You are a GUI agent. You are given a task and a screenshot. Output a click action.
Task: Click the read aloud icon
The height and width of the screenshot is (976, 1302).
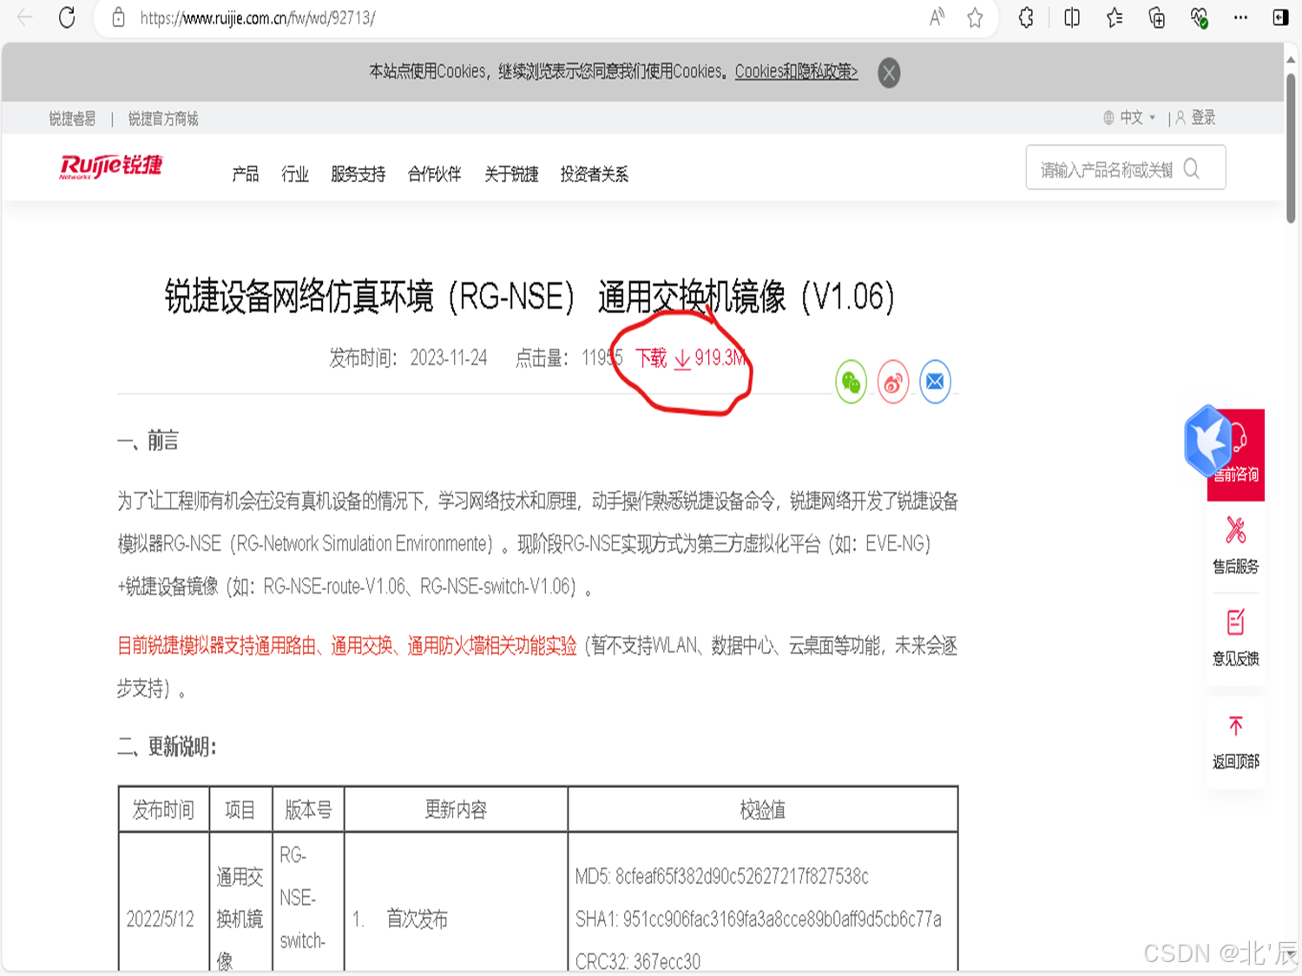[x=937, y=17]
